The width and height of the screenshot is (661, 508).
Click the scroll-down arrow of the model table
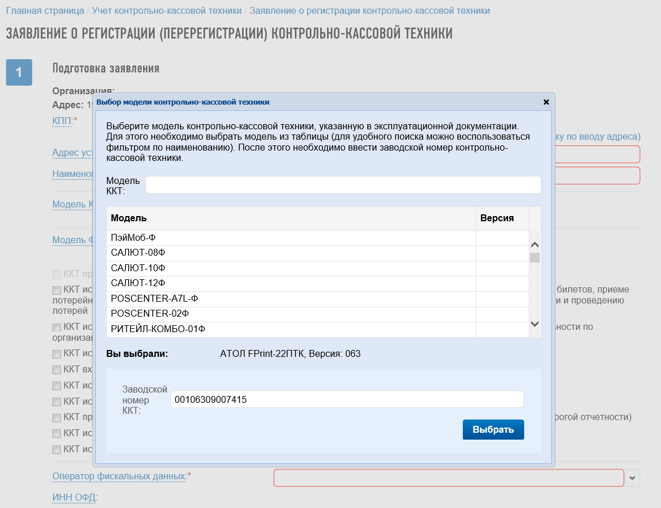(535, 324)
